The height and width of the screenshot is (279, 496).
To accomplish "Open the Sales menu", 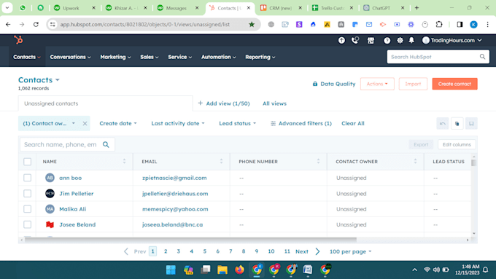I will [150, 57].
